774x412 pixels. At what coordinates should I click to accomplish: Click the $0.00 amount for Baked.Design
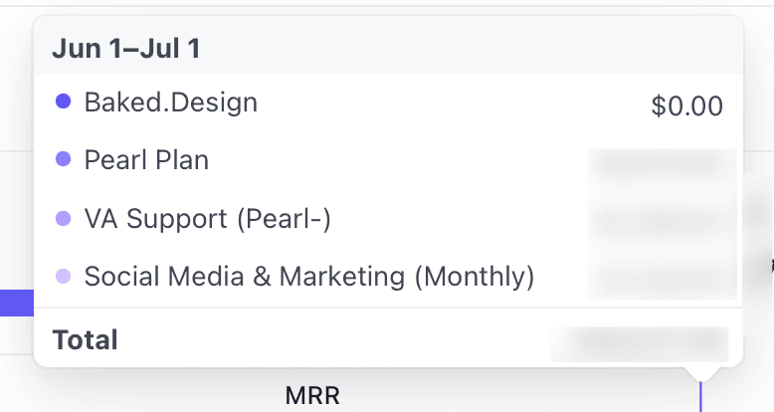pyautogui.click(x=686, y=105)
